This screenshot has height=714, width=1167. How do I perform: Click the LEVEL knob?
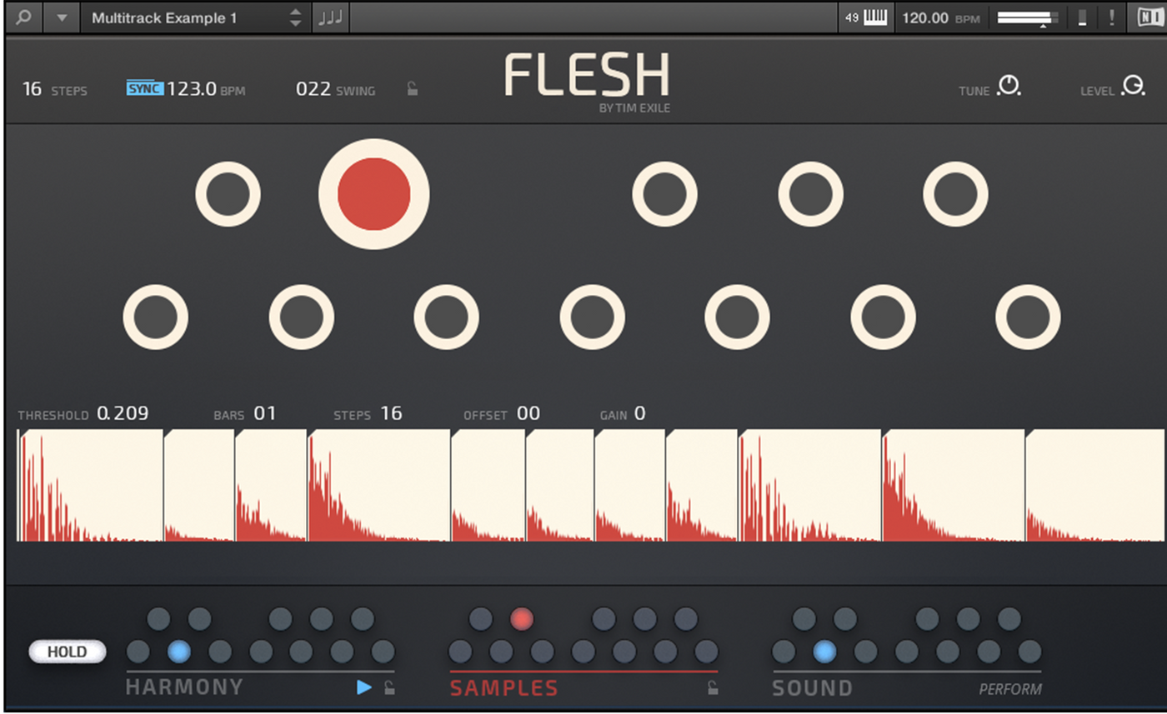1133,86
